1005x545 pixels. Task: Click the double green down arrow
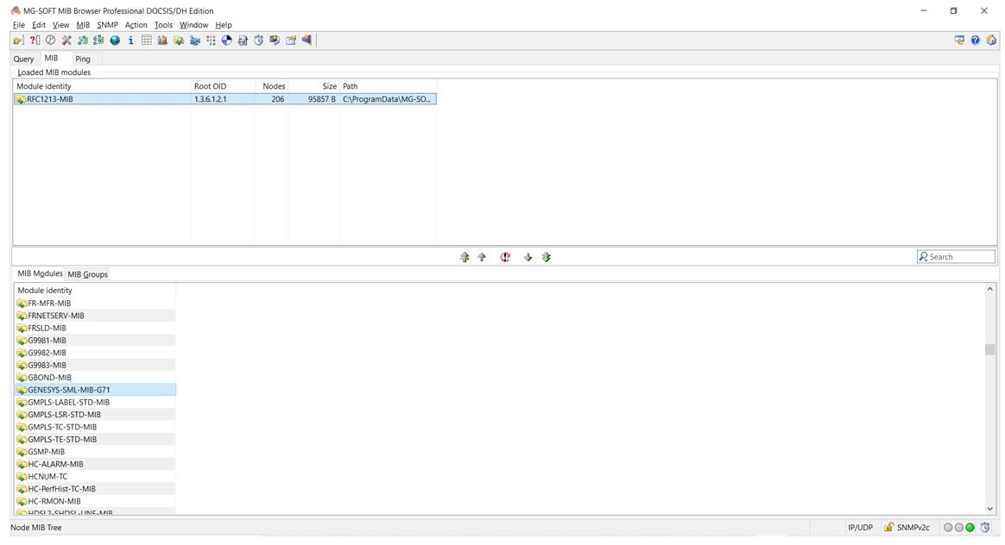(x=546, y=257)
